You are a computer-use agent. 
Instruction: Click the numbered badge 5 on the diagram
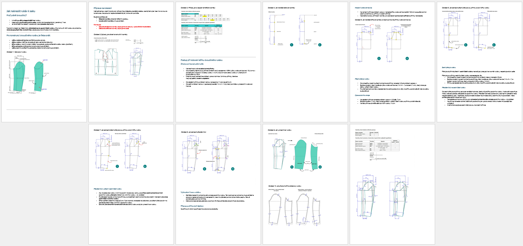[466, 45]
